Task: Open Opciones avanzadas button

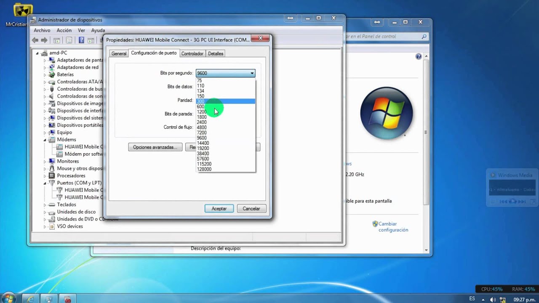Action: [155, 147]
